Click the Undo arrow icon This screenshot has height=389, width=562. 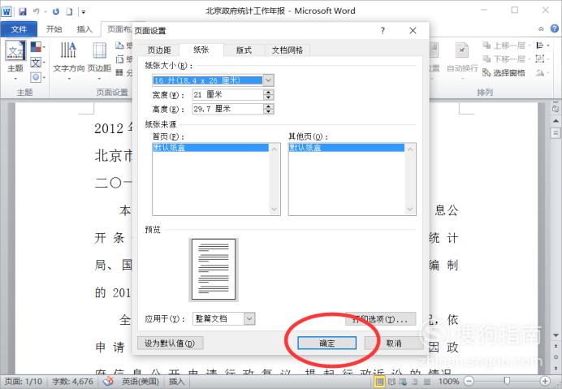[37, 11]
